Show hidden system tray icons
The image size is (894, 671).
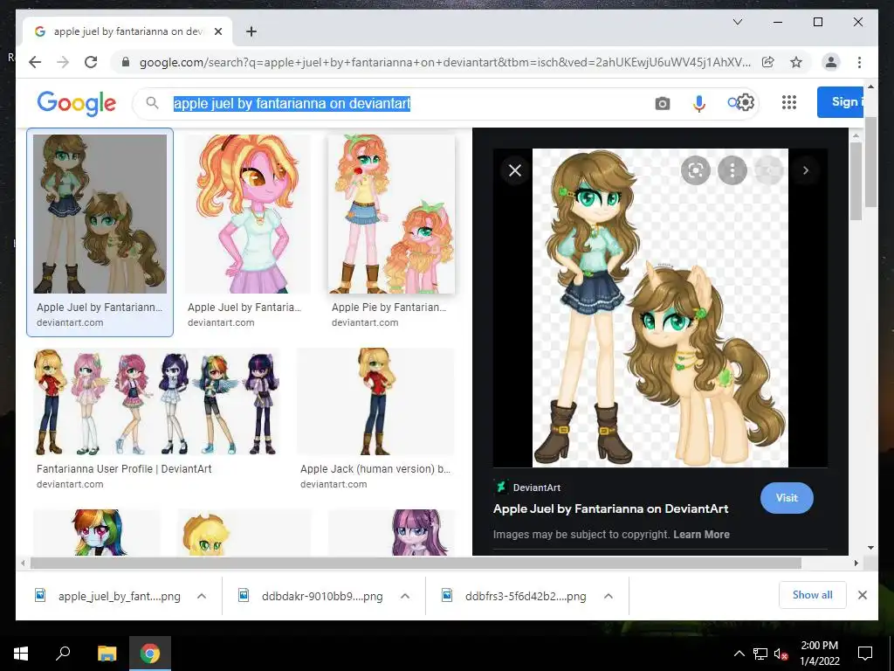[x=739, y=654]
